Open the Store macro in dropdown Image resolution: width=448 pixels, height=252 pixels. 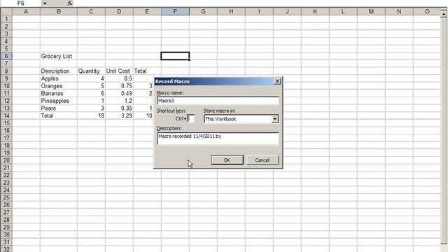[274, 119]
